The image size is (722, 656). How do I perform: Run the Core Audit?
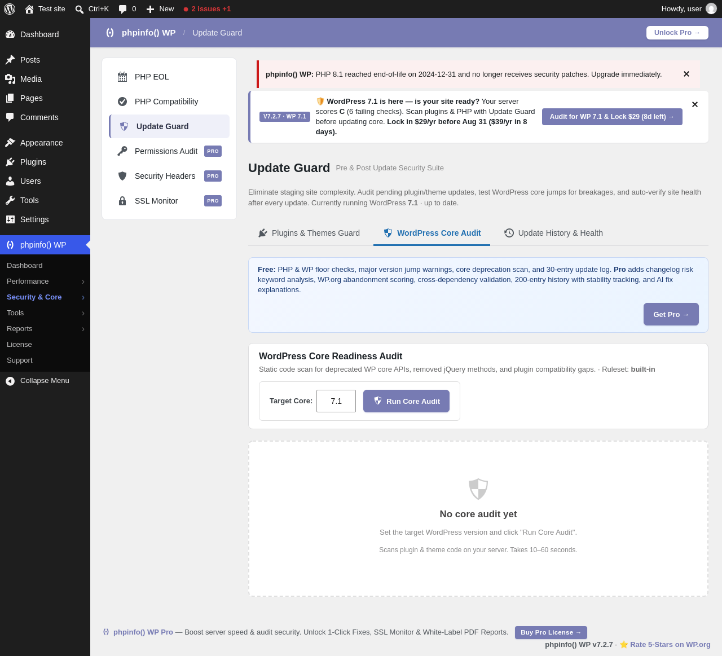pos(406,401)
